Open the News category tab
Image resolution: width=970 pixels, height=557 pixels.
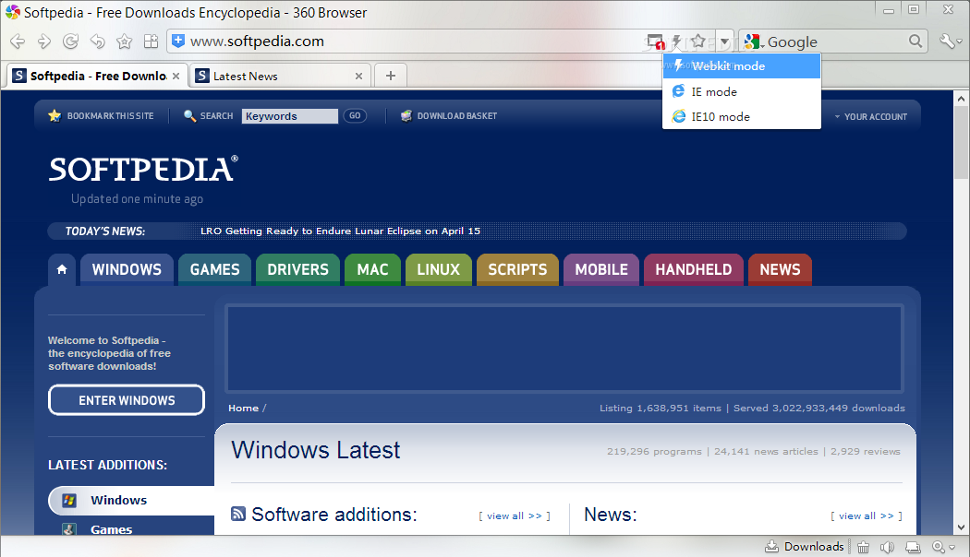(x=780, y=270)
